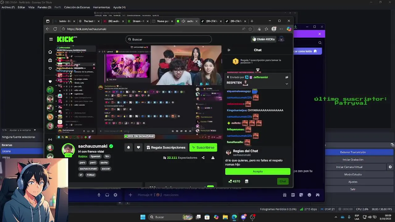Open the Archivo menu in OBS
Image resolution: width=395 pixels, height=222 pixels.
pos(8,7)
